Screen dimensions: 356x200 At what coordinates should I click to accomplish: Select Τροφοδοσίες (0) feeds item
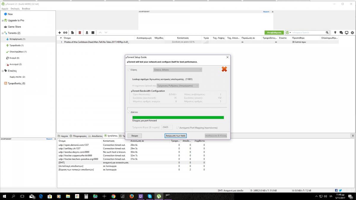pos(15,84)
